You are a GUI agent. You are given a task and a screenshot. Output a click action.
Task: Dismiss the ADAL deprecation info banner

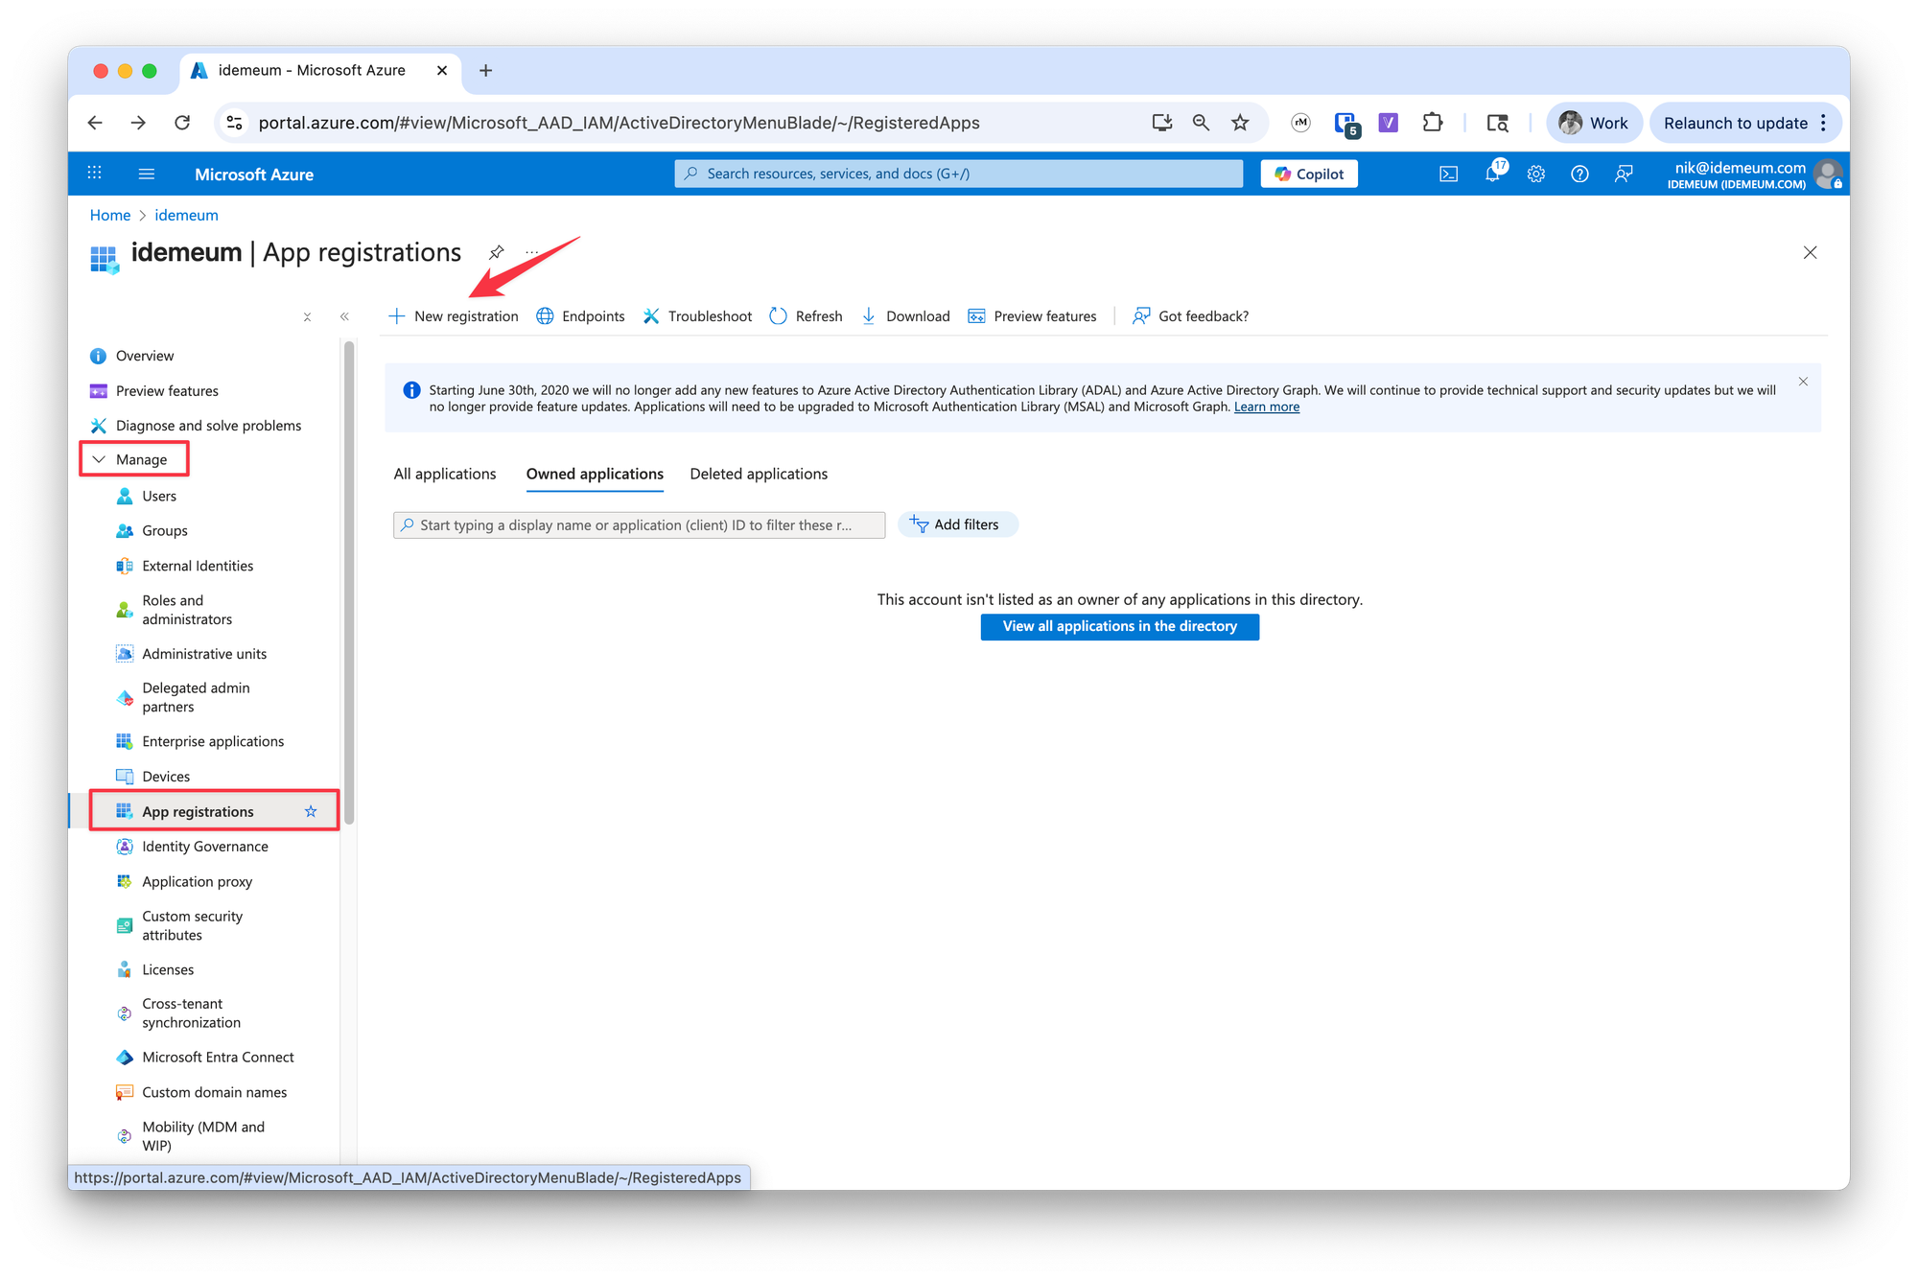click(1803, 382)
